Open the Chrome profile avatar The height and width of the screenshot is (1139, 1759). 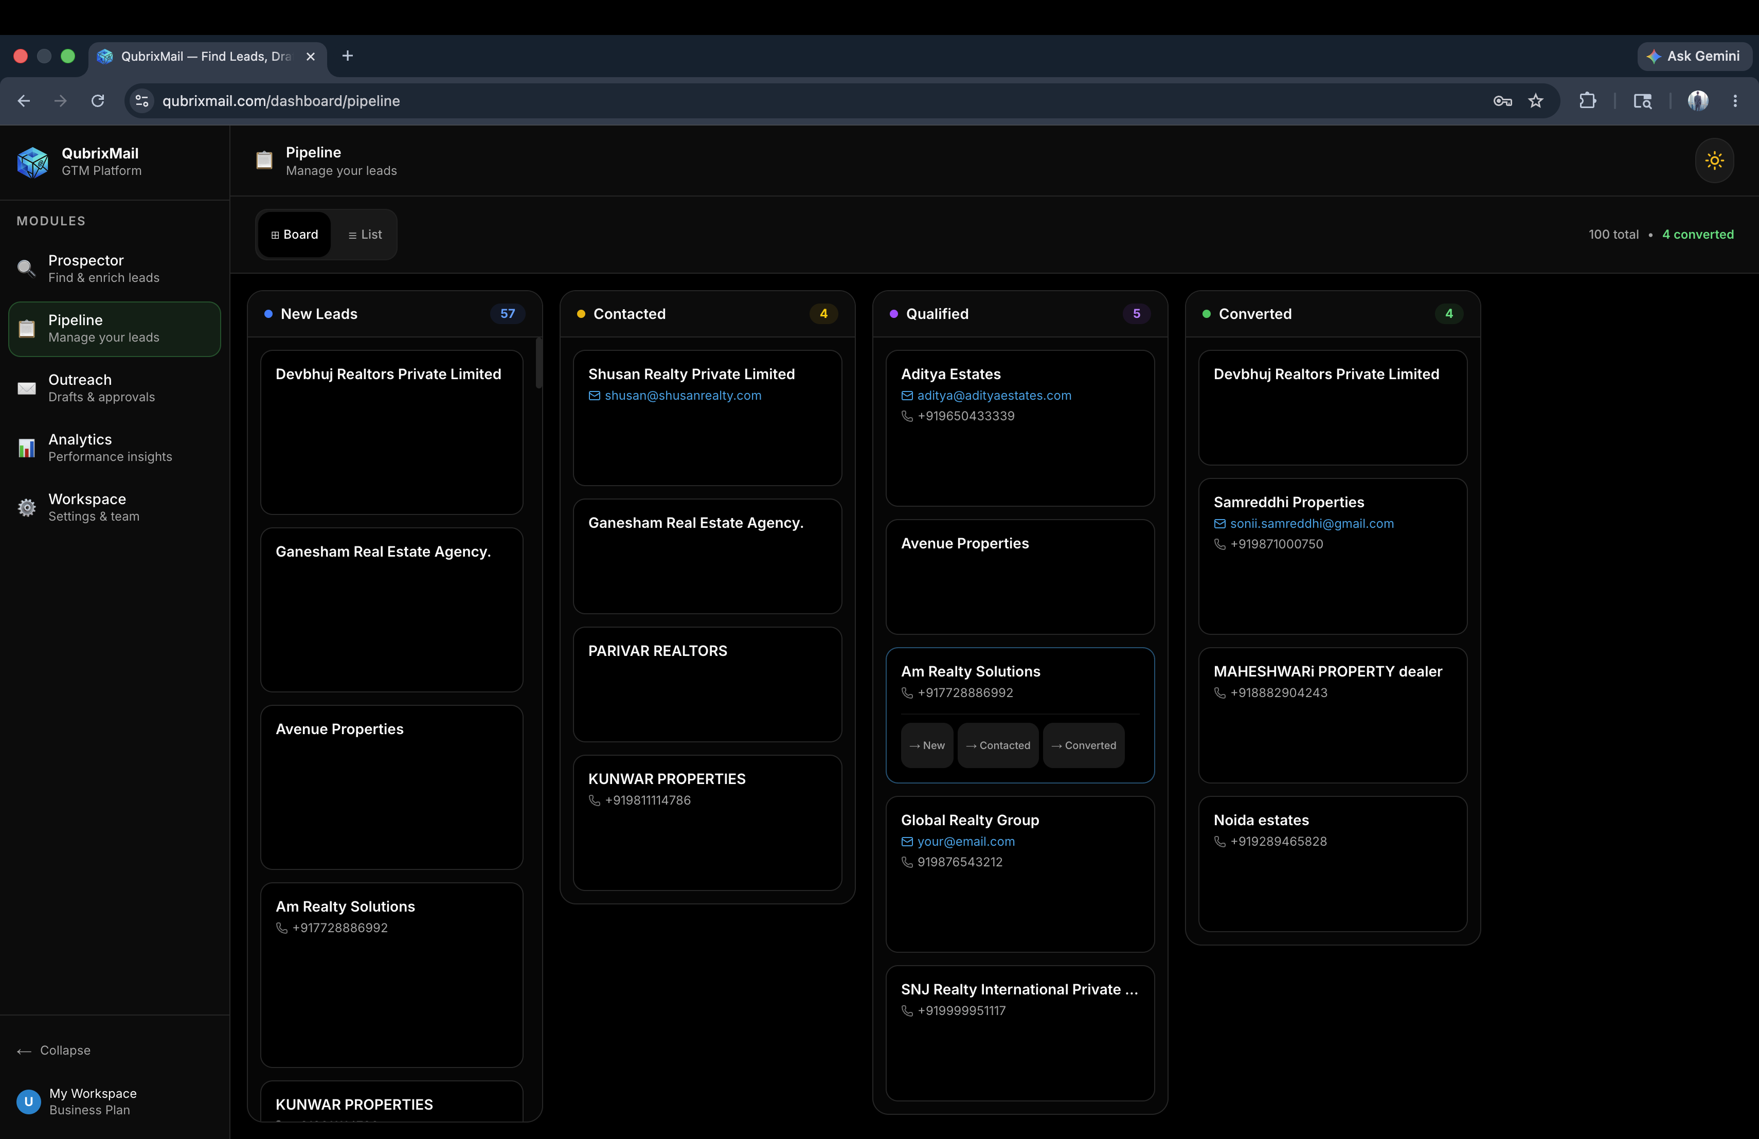click(x=1698, y=100)
